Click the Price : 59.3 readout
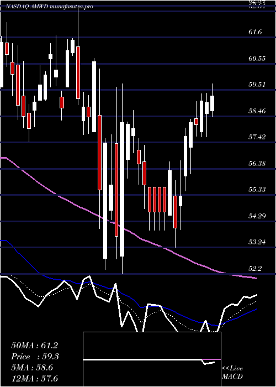Screen dimensions: 276x387 (34, 357)
